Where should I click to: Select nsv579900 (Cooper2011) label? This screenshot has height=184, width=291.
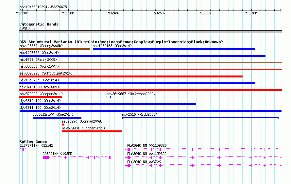41,94
